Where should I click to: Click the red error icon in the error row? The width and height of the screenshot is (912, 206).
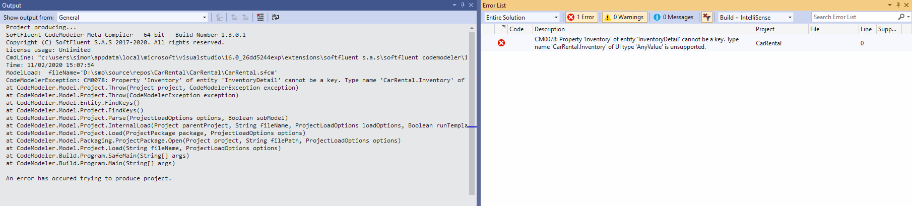coord(501,43)
